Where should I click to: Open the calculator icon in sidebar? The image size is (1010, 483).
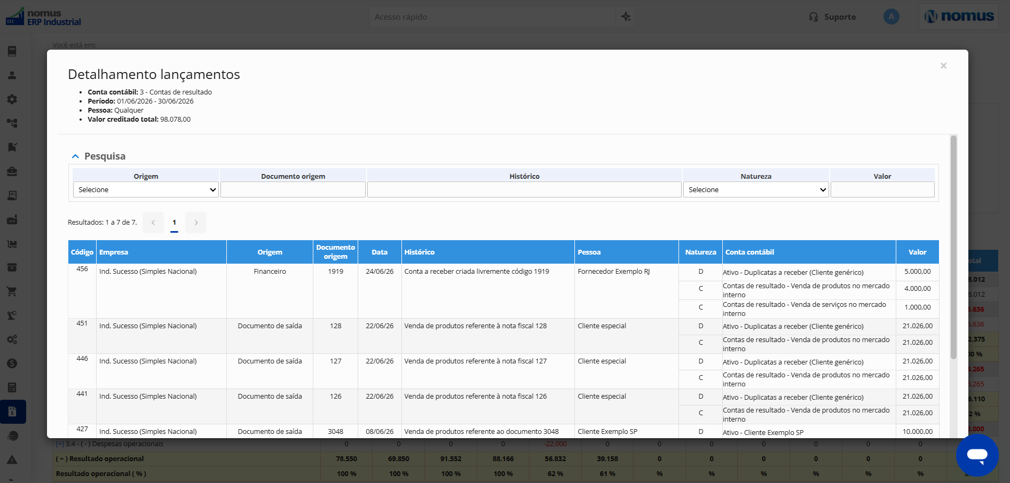(x=12, y=387)
